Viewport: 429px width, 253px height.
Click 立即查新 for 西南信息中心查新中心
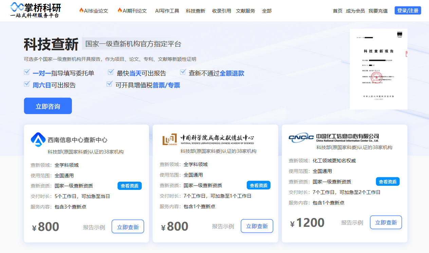(x=128, y=227)
